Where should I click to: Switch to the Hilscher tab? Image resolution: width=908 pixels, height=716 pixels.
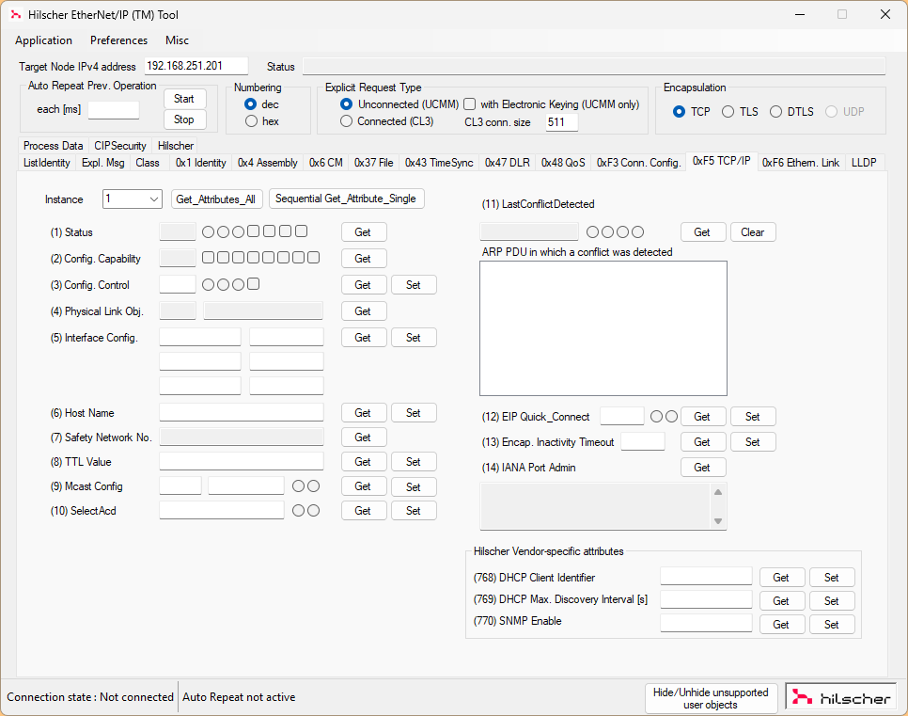click(176, 146)
